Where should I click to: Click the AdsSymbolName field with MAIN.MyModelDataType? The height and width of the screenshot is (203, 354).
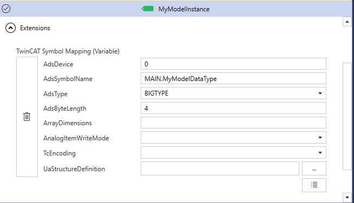[x=233, y=79]
